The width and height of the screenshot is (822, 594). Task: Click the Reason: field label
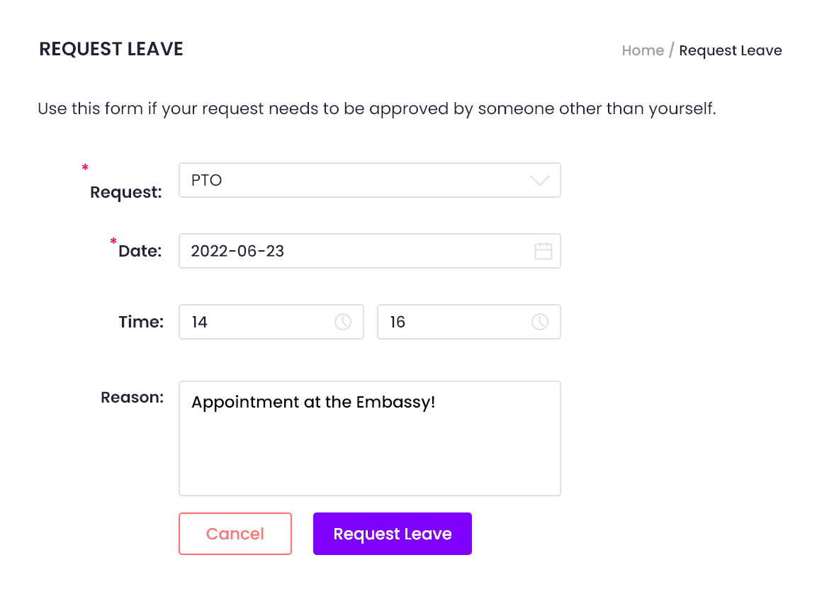pyautogui.click(x=132, y=398)
